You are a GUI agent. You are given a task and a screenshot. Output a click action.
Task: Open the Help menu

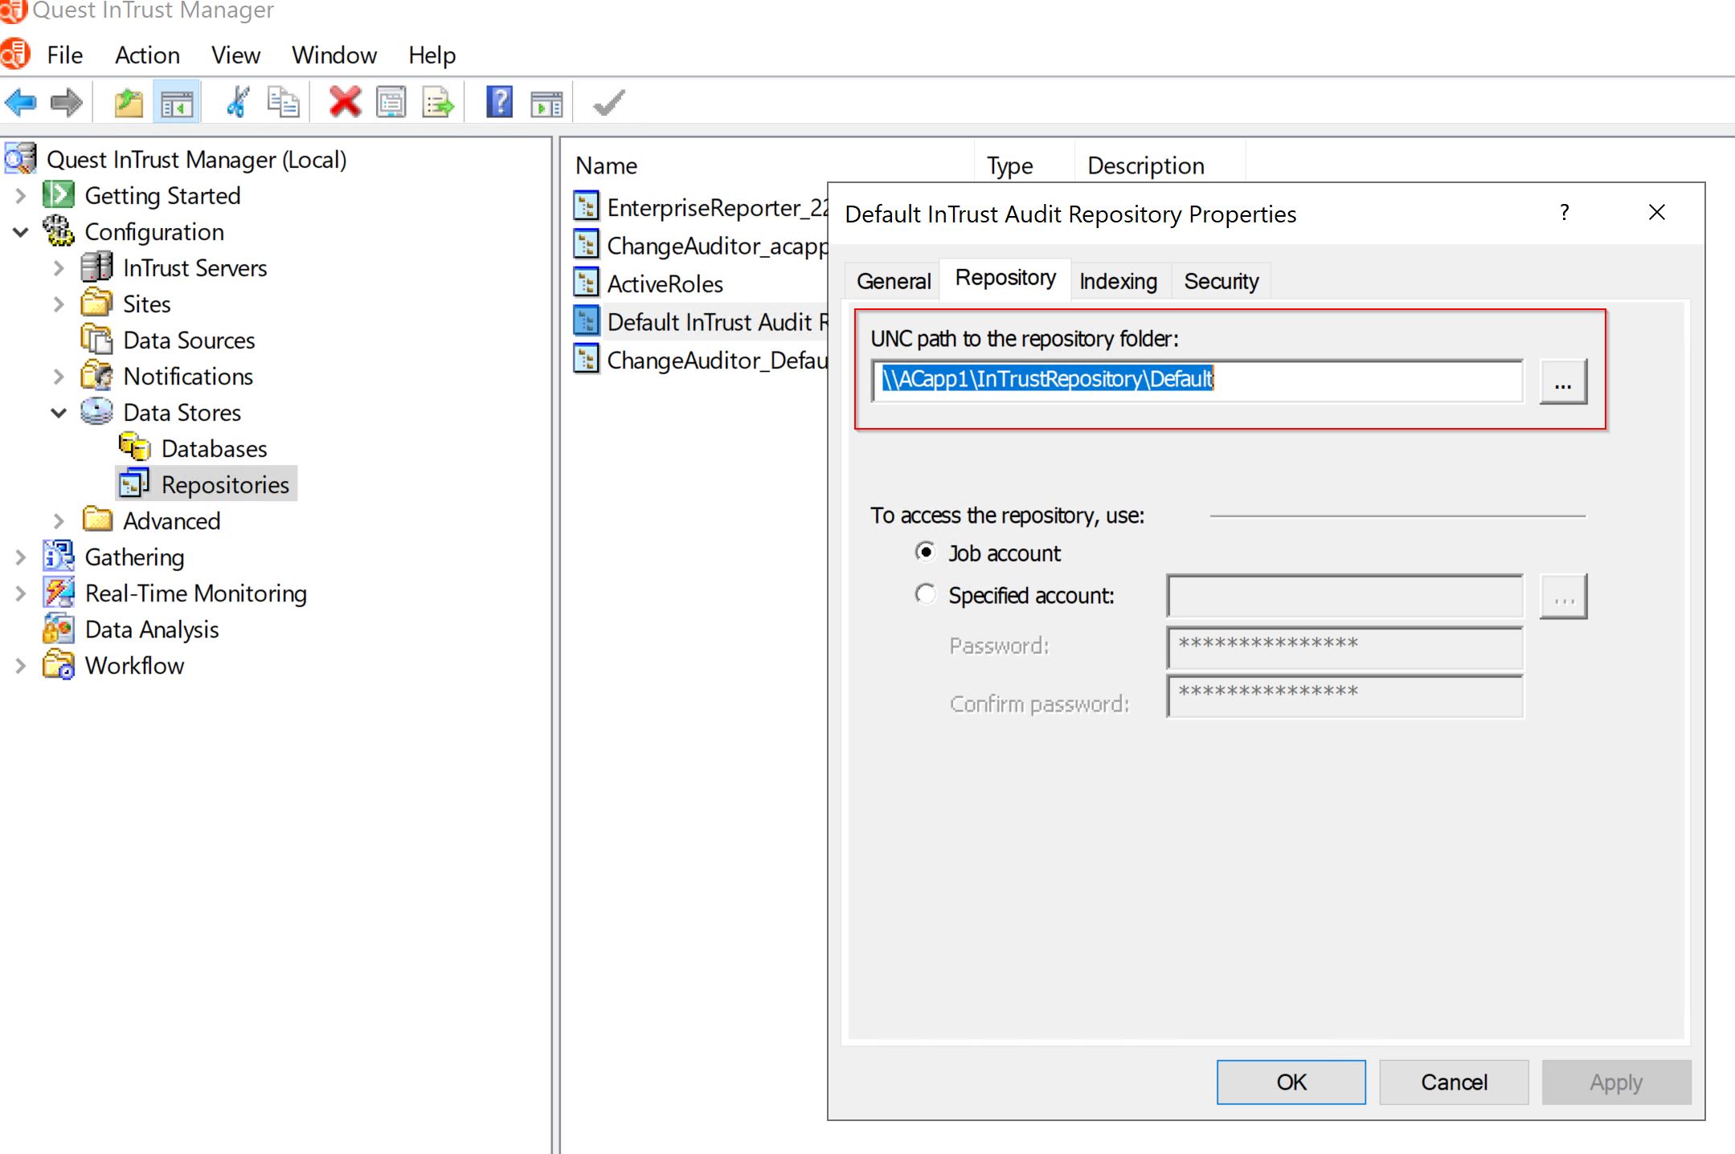(x=432, y=55)
